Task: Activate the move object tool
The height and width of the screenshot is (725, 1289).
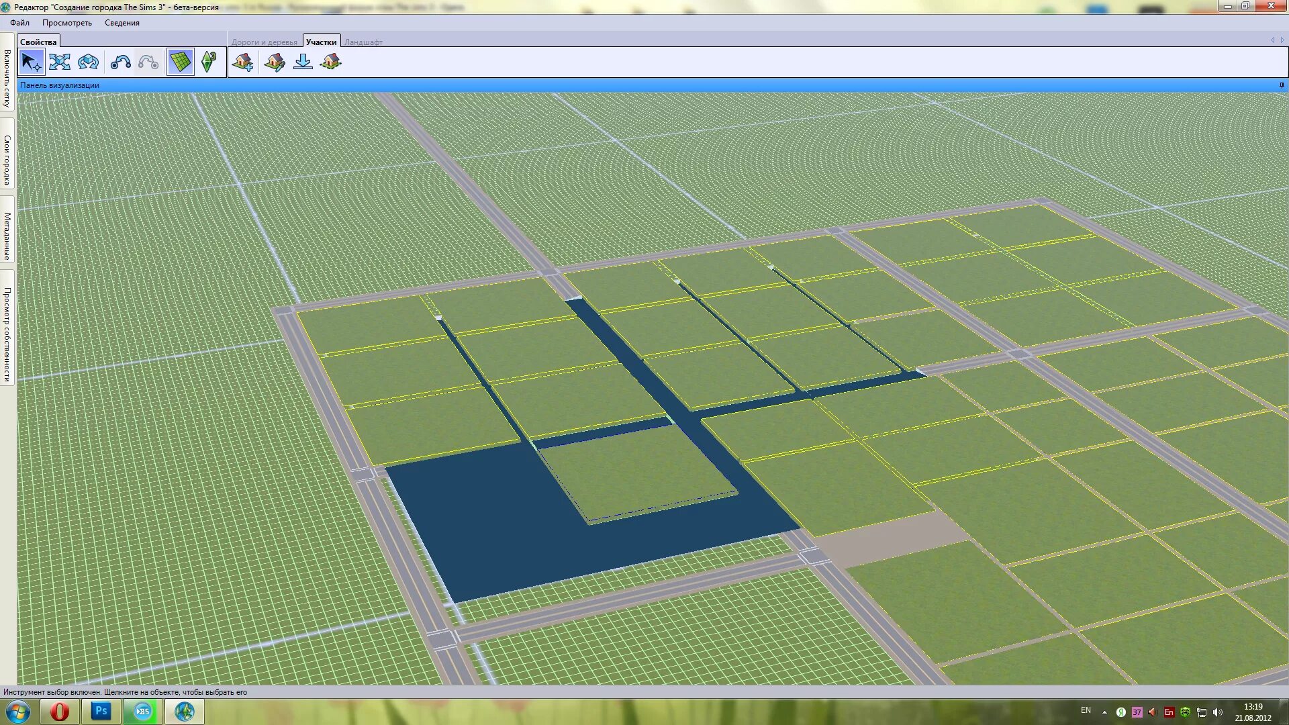Action: tap(60, 62)
